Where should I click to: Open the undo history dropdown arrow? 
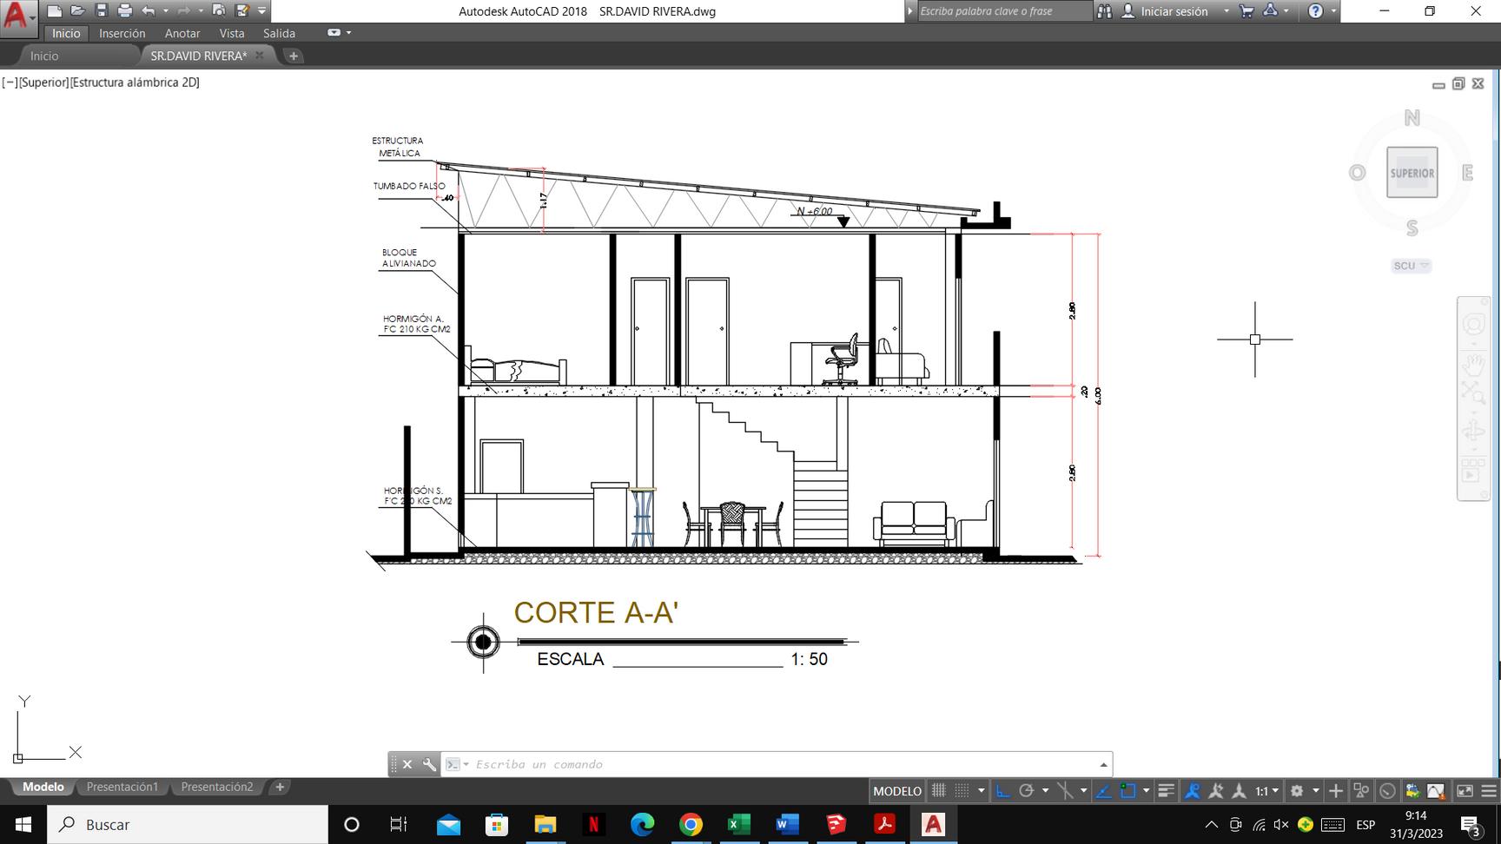(x=165, y=11)
